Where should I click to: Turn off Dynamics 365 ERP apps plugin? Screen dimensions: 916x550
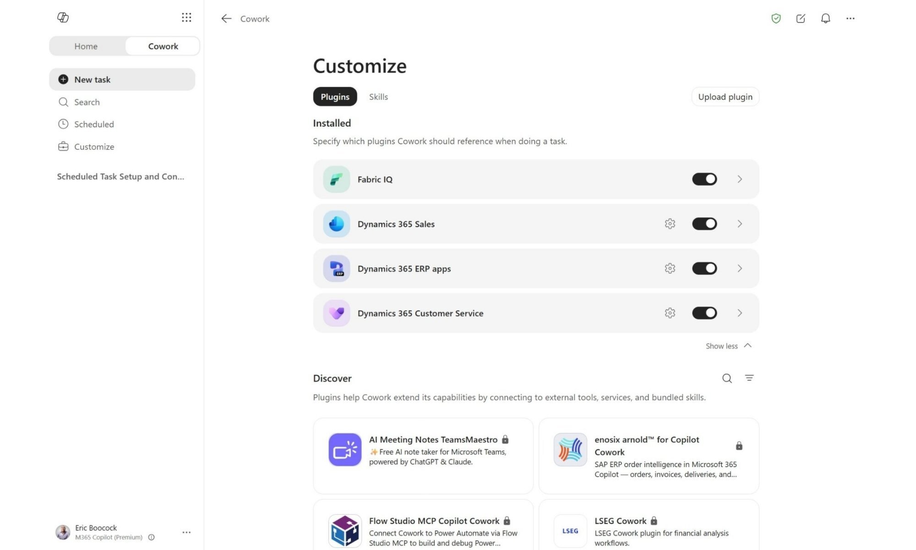click(704, 268)
